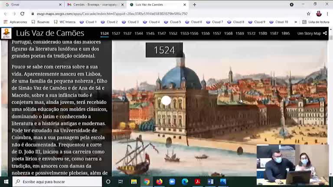Share the story map
Image resolution: width=333 pixels, height=187 pixels.
click(x=325, y=33)
